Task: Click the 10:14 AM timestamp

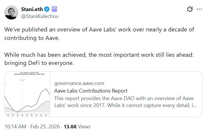Action: [15, 127]
